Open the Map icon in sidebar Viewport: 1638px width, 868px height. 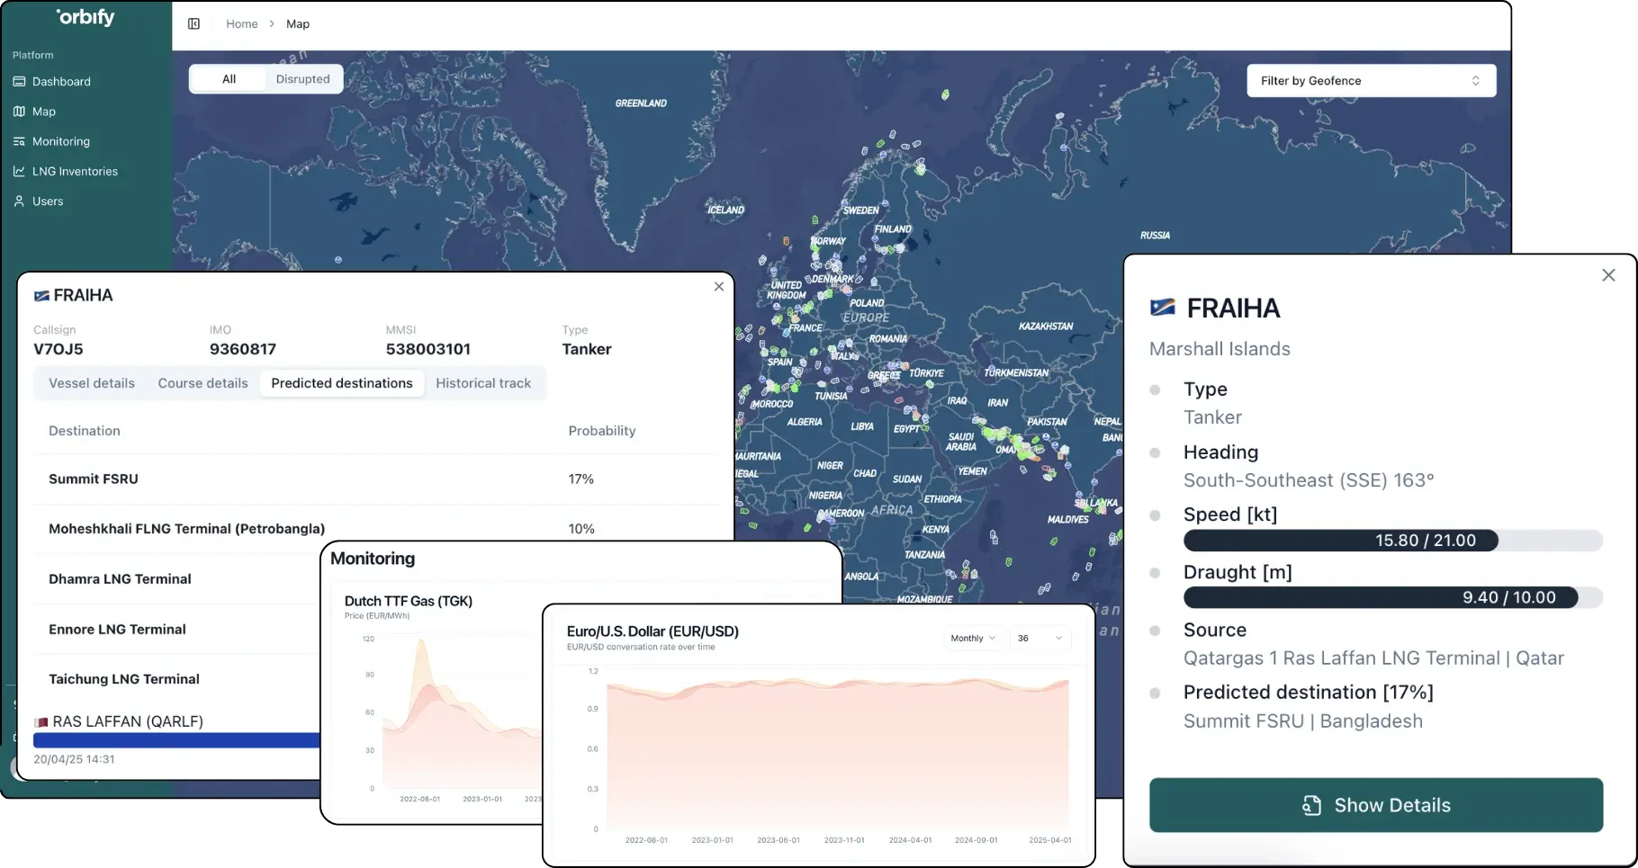tap(19, 112)
